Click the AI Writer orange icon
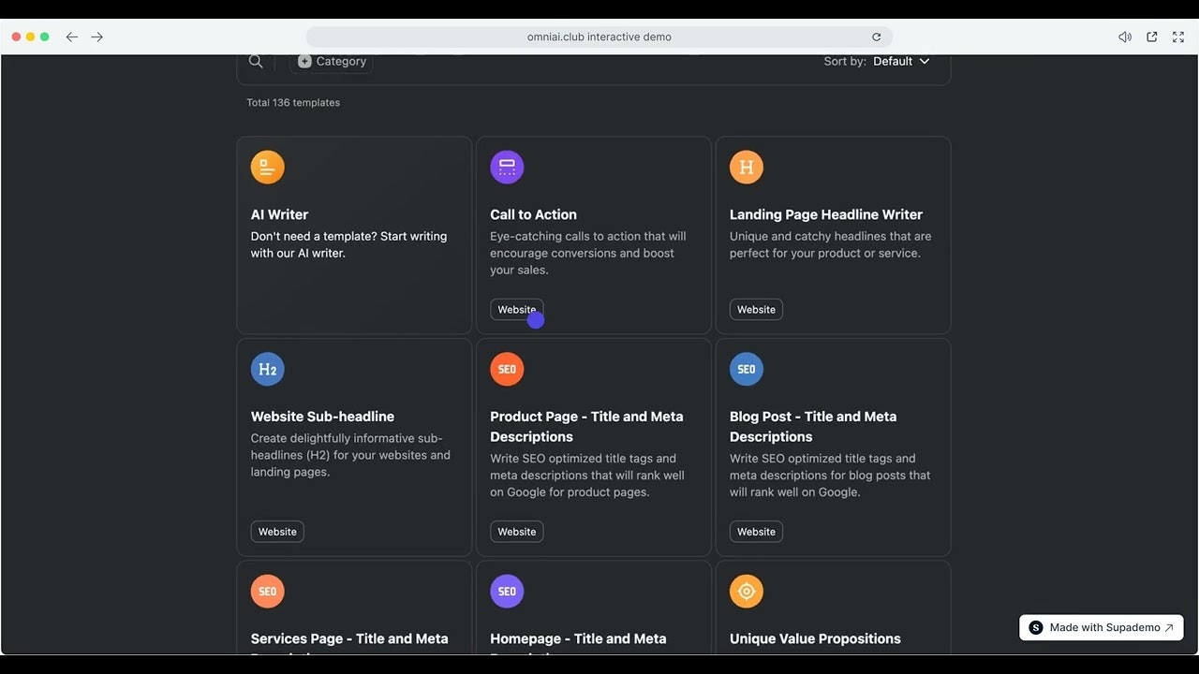The image size is (1199, 674). click(x=268, y=168)
